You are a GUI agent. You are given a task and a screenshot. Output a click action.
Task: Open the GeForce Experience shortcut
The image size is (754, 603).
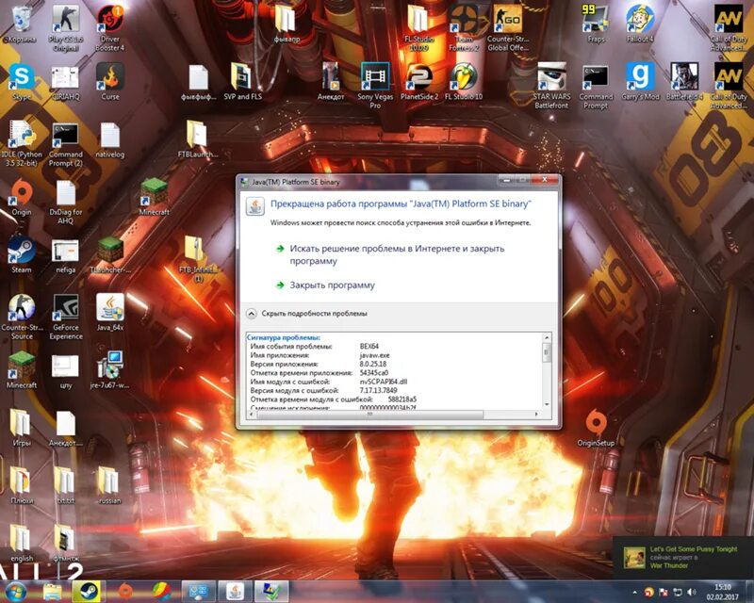[x=66, y=317]
